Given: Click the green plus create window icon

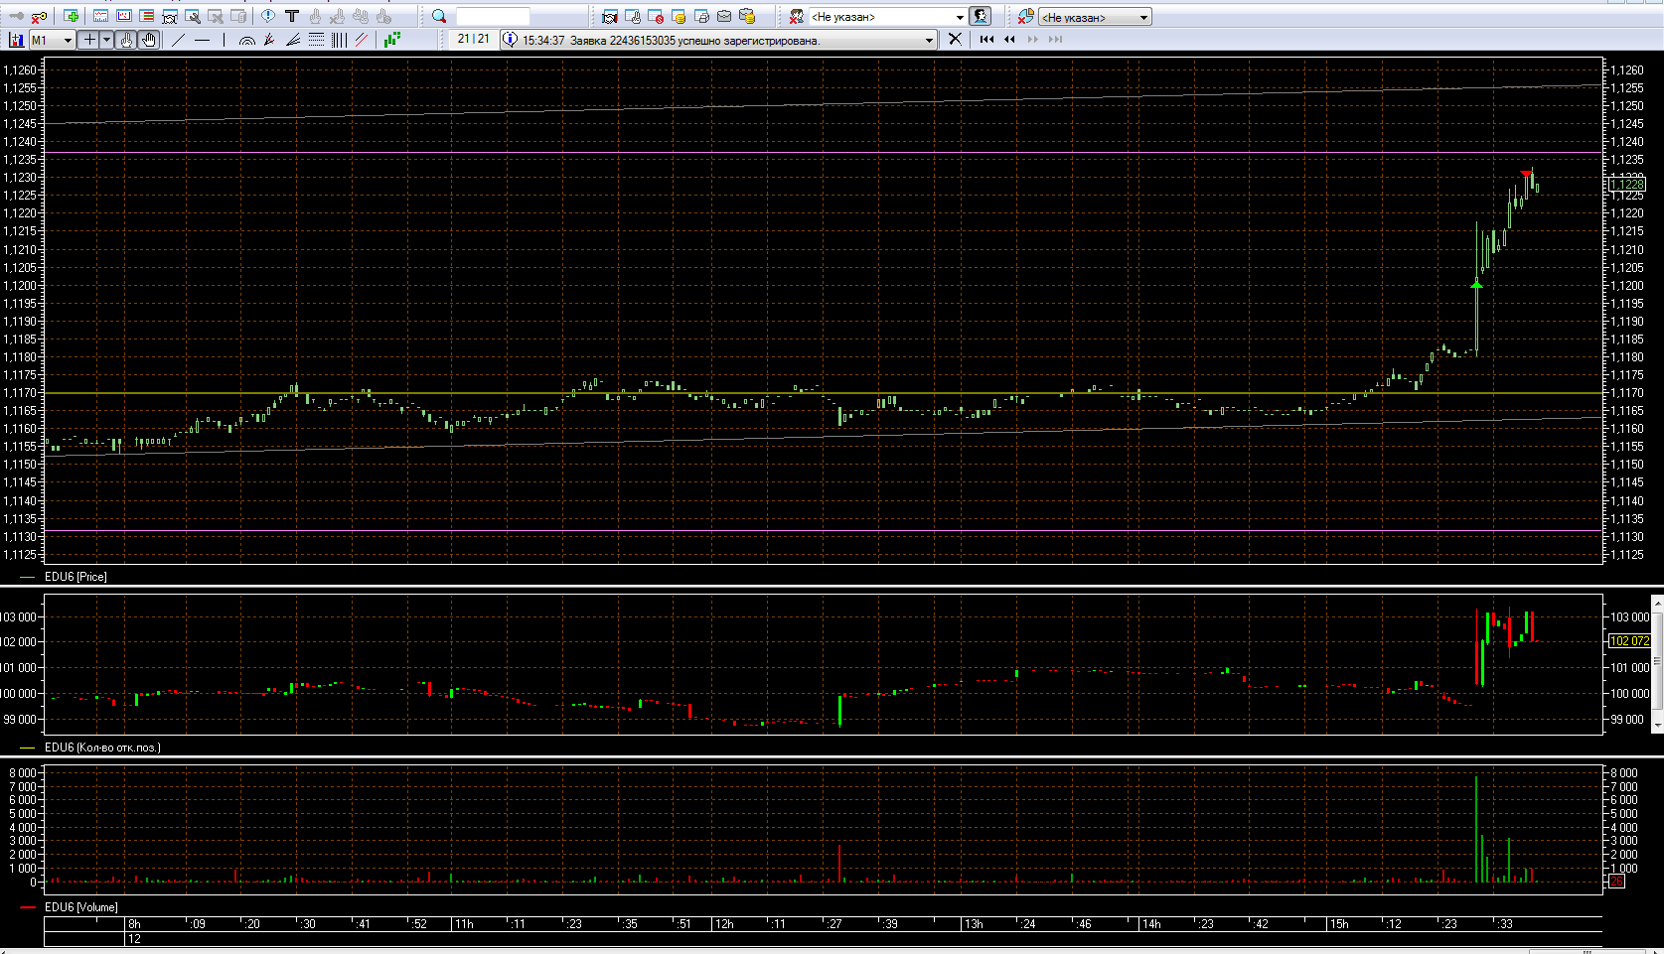Looking at the screenshot, I should 72,16.
